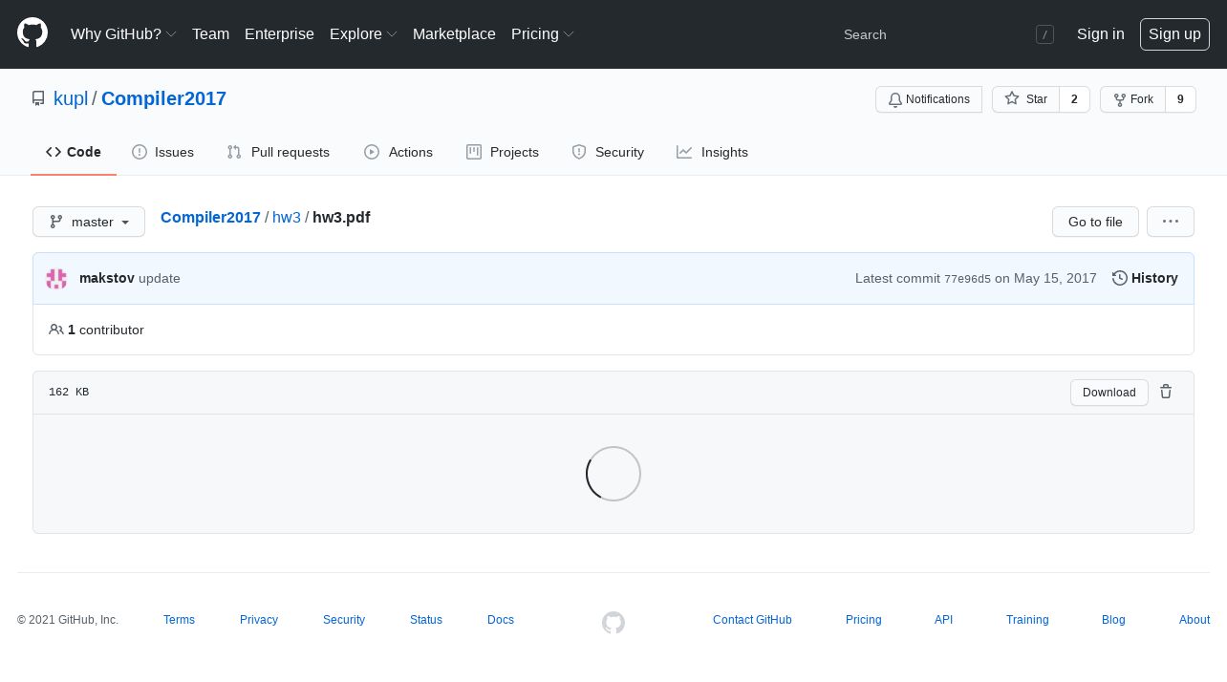1227x682 pixels.
Task: Open the Actions tab
Action: 398,152
